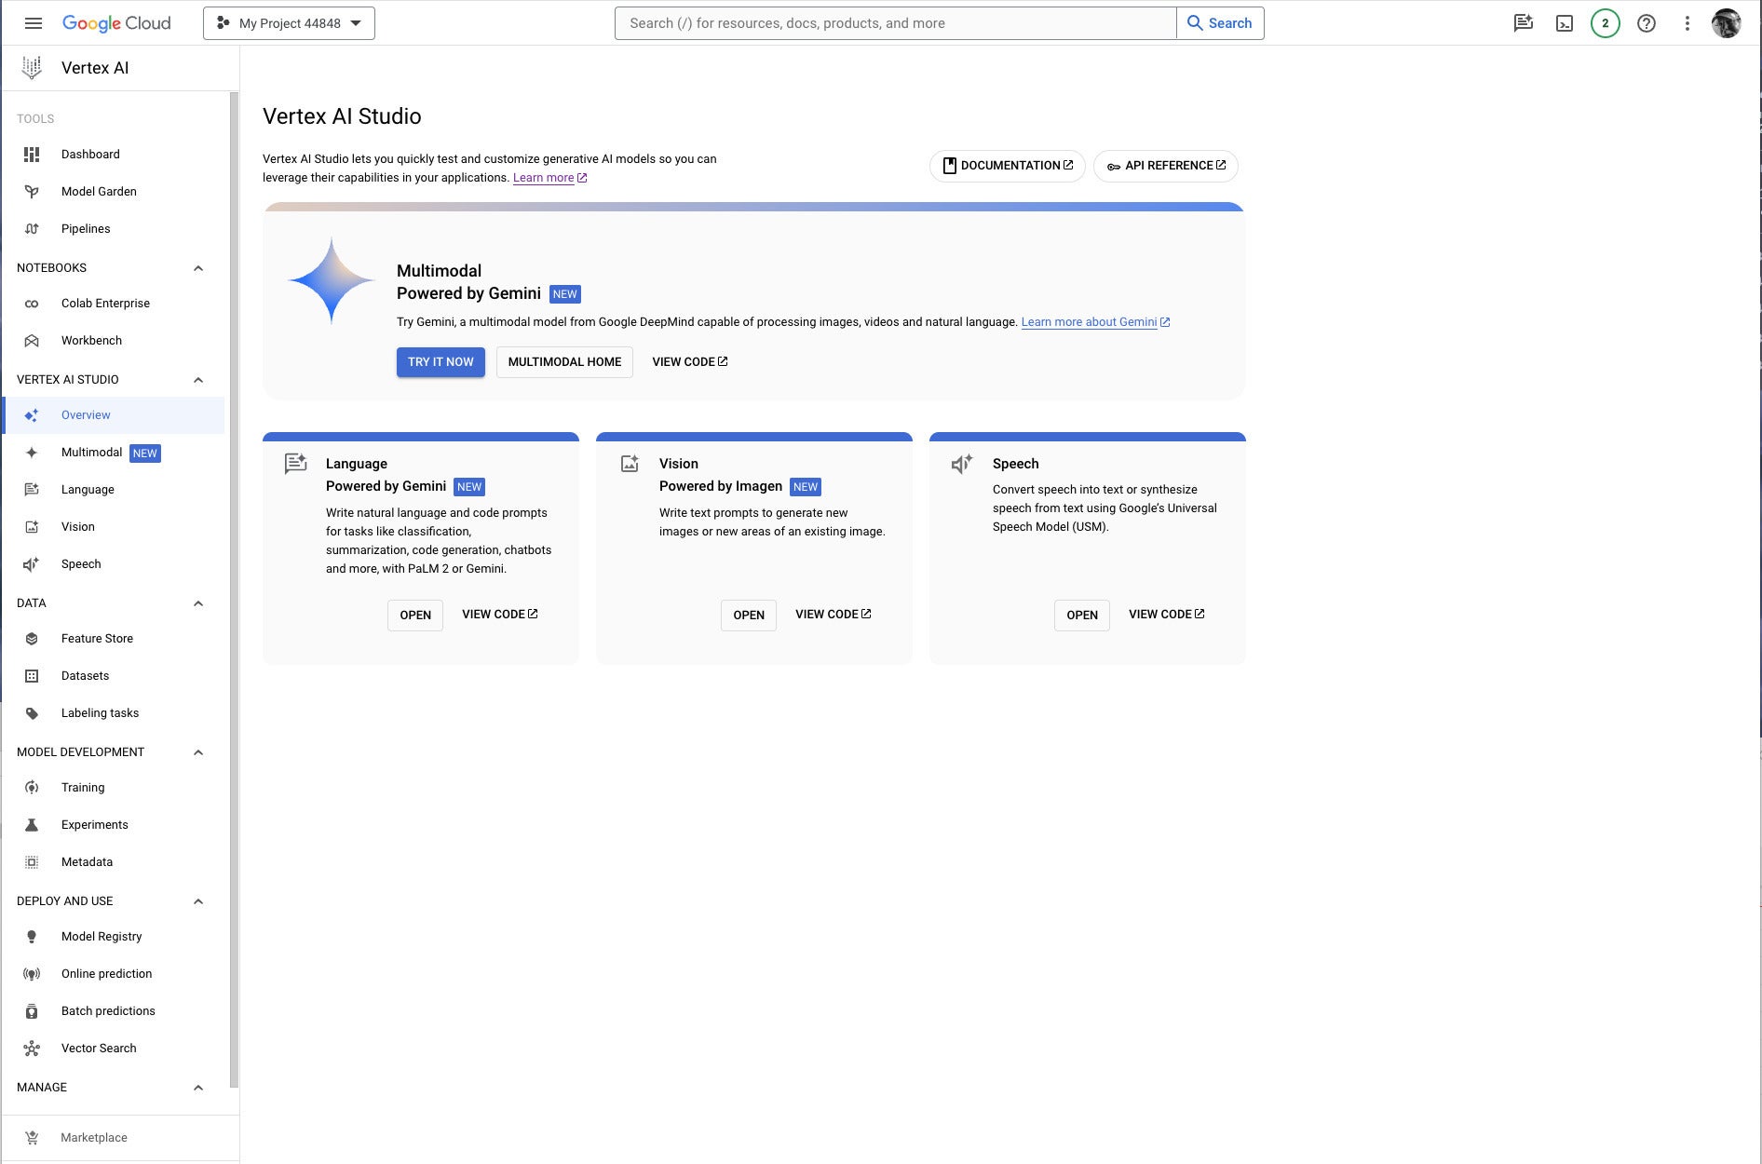Click OPEN in the Vision card
This screenshot has width=1762, height=1164.
(x=749, y=616)
